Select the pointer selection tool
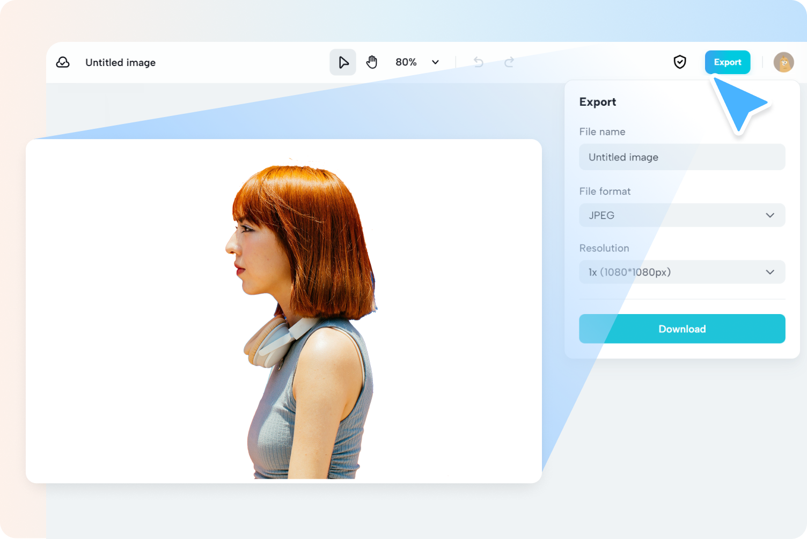This screenshot has height=539, width=807. pyautogui.click(x=343, y=62)
